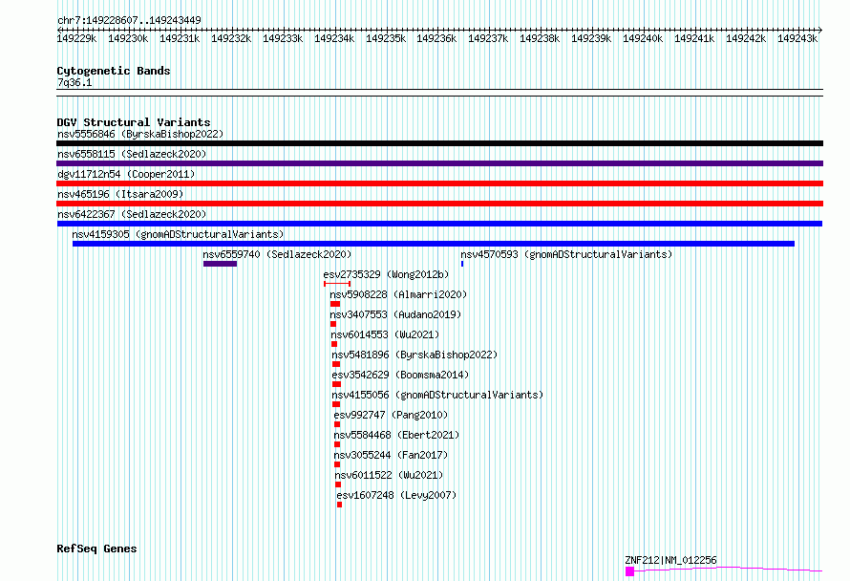Click the chr7:149228607..149243449 coordinate text

pos(129,20)
